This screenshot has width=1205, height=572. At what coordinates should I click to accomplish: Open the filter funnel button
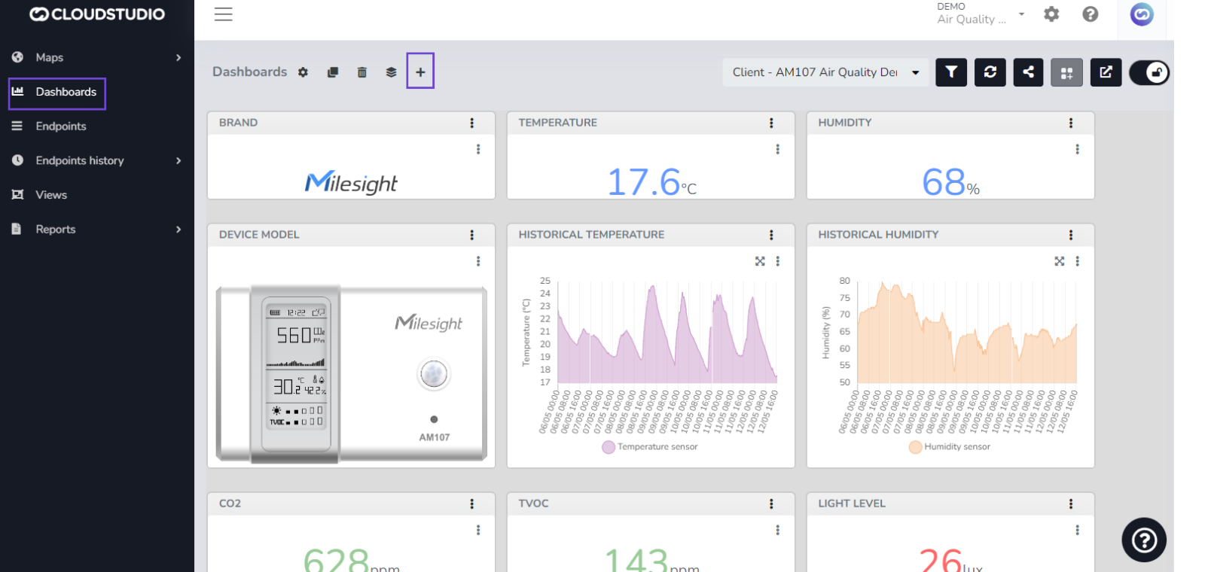point(951,72)
